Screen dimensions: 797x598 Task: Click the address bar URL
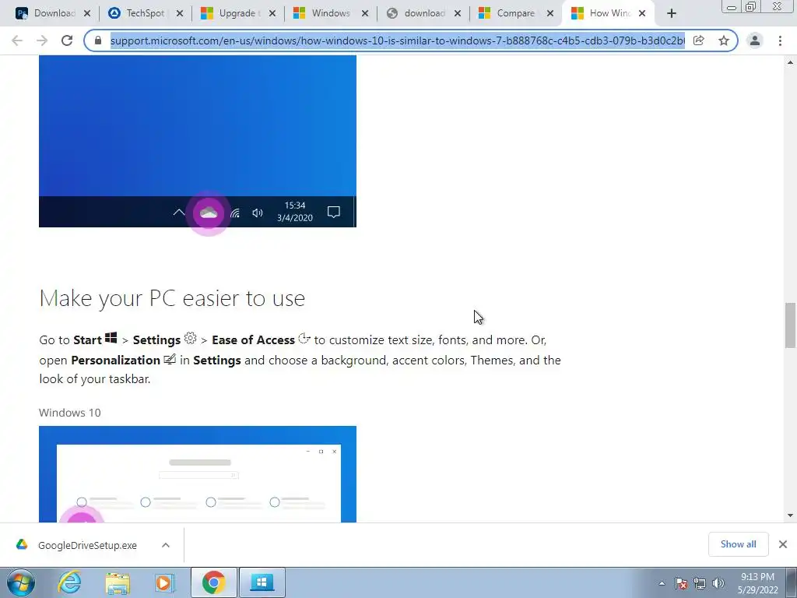tap(397, 40)
